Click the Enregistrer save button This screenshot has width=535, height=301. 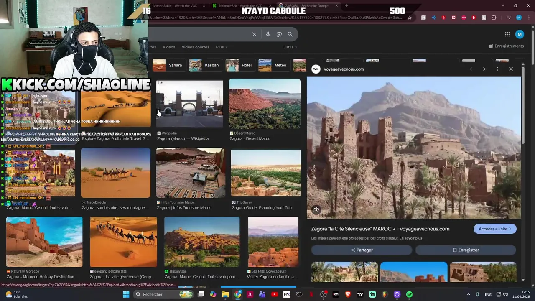pos(466,250)
